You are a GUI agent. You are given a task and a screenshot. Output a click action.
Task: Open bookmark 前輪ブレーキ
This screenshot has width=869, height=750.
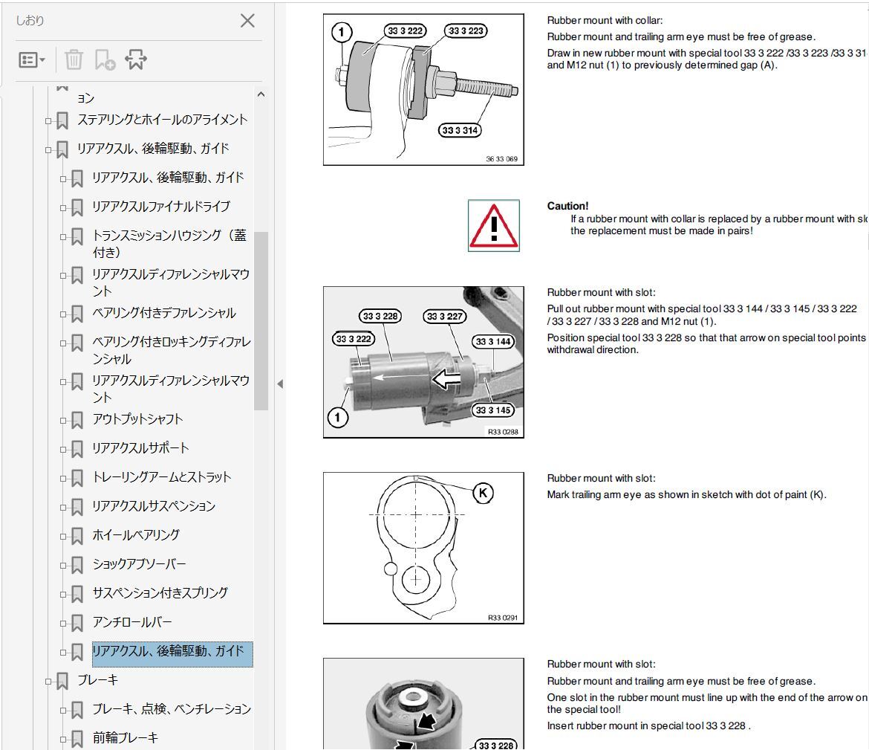point(126,738)
